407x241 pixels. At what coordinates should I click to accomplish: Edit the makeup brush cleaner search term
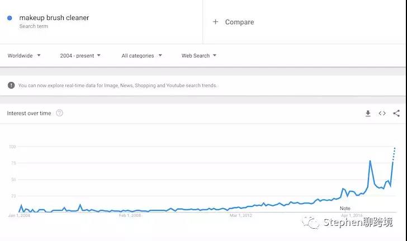tap(54, 18)
